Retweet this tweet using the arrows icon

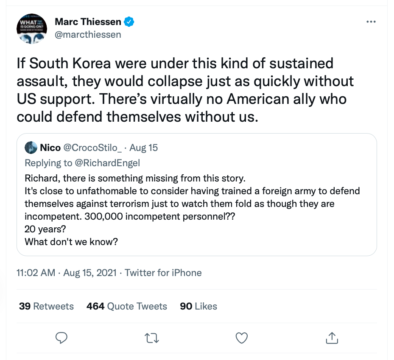pyautogui.click(x=151, y=338)
